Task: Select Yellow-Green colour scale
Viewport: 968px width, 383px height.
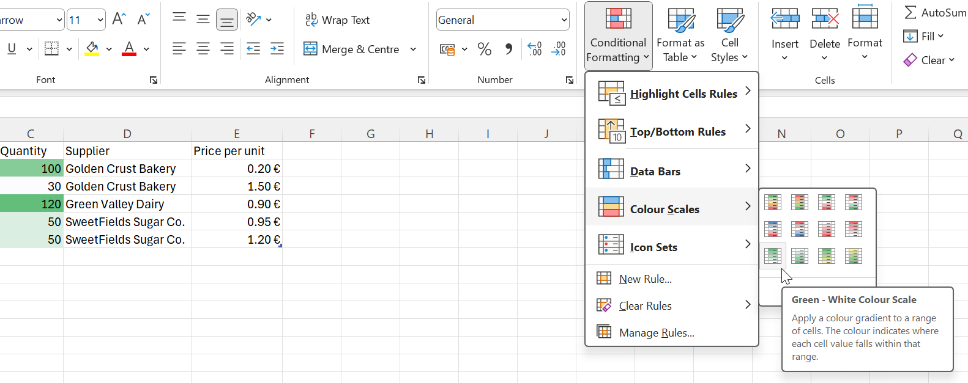Action: point(854,255)
